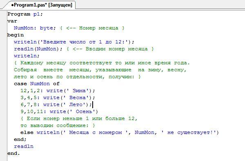
Task: Click the 'Program p1;' line
Action: (x=25, y=14)
